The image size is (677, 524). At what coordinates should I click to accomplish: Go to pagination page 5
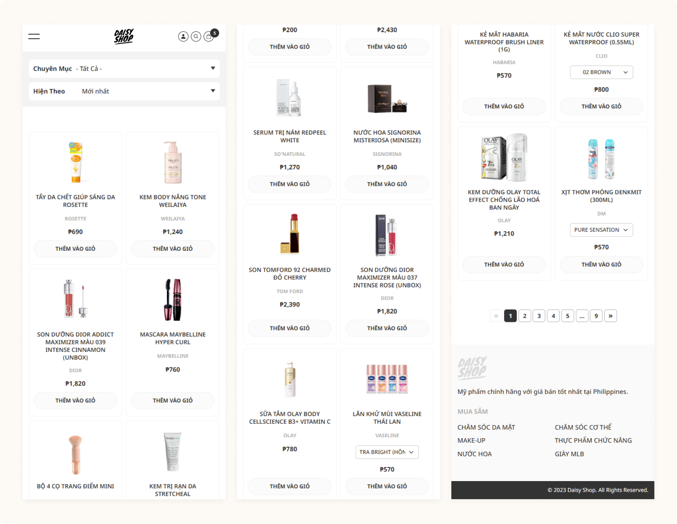[x=568, y=316]
